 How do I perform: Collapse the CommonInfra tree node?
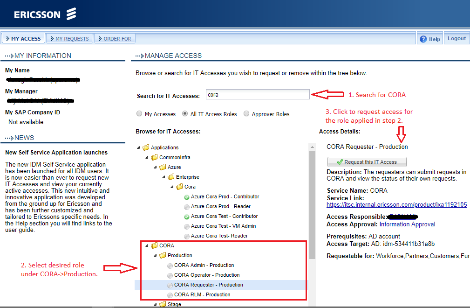pos(147,157)
